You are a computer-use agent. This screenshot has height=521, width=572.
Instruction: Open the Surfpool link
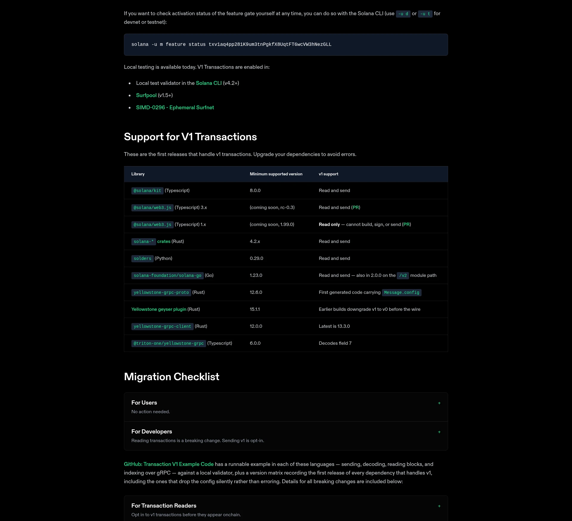[x=146, y=95]
